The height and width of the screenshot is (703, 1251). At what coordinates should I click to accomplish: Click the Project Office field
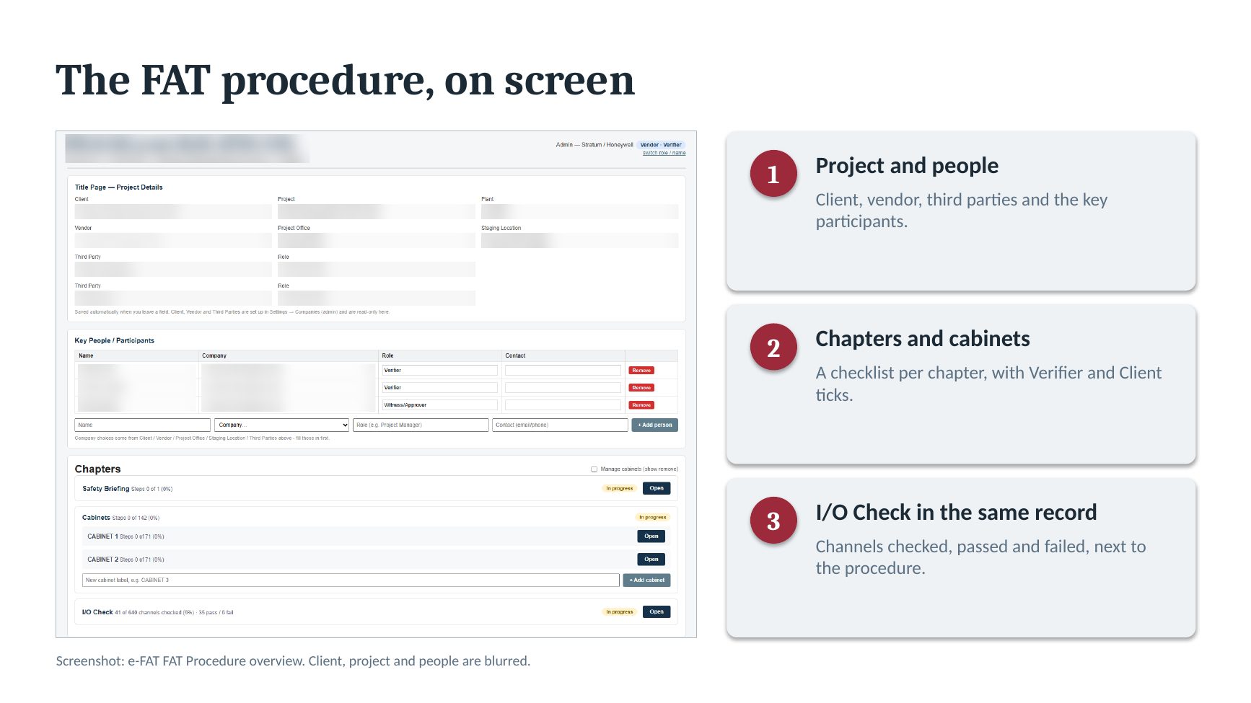tap(377, 241)
